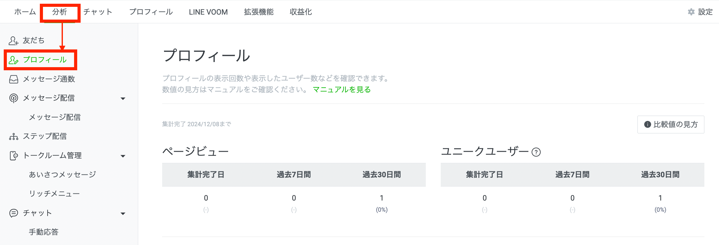
Task: Open 手動応答 under チャット
Action: 44,232
